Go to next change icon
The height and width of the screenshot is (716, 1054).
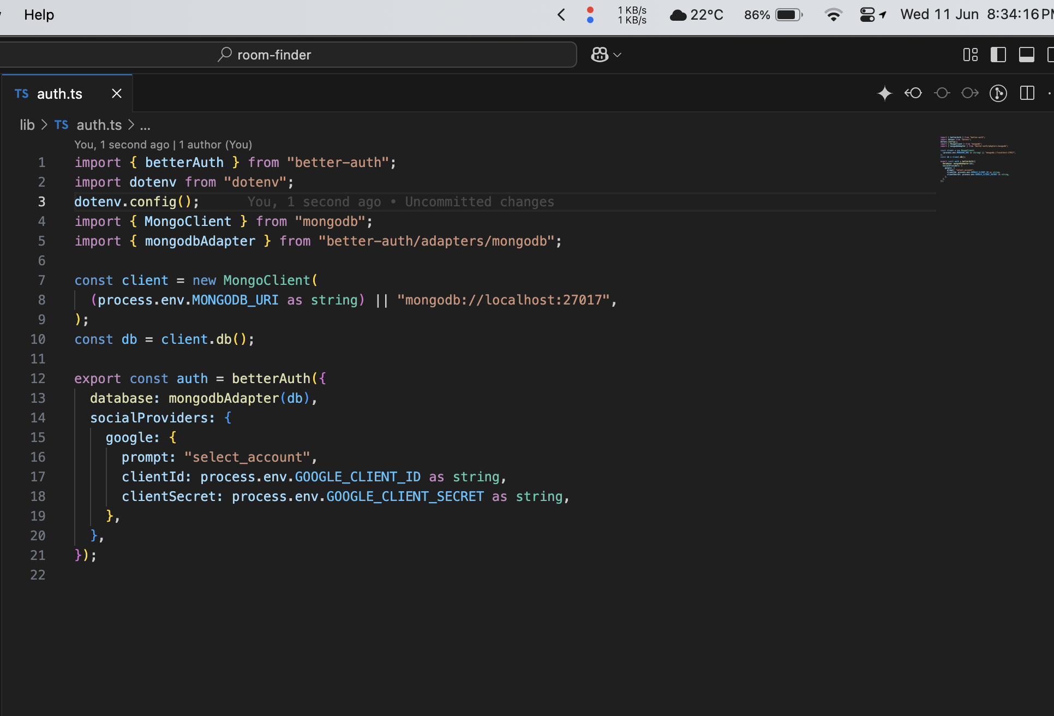(x=970, y=93)
